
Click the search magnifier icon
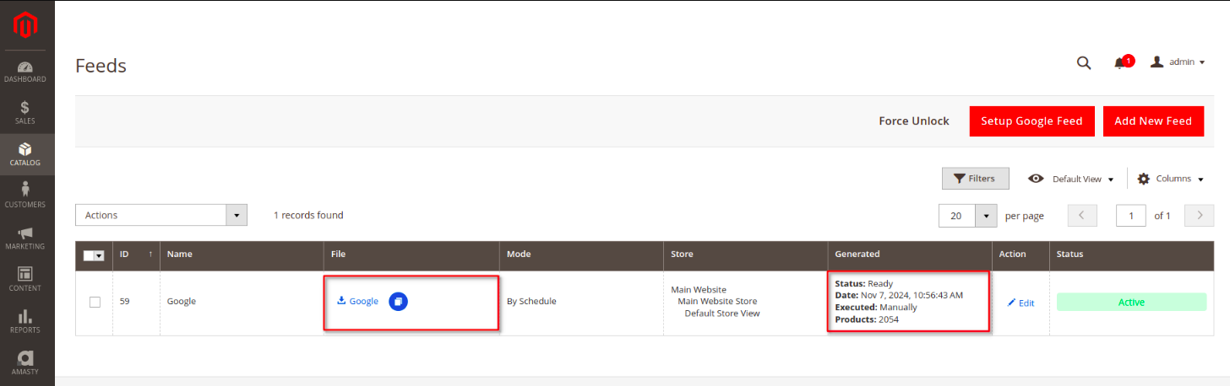[x=1084, y=62]
